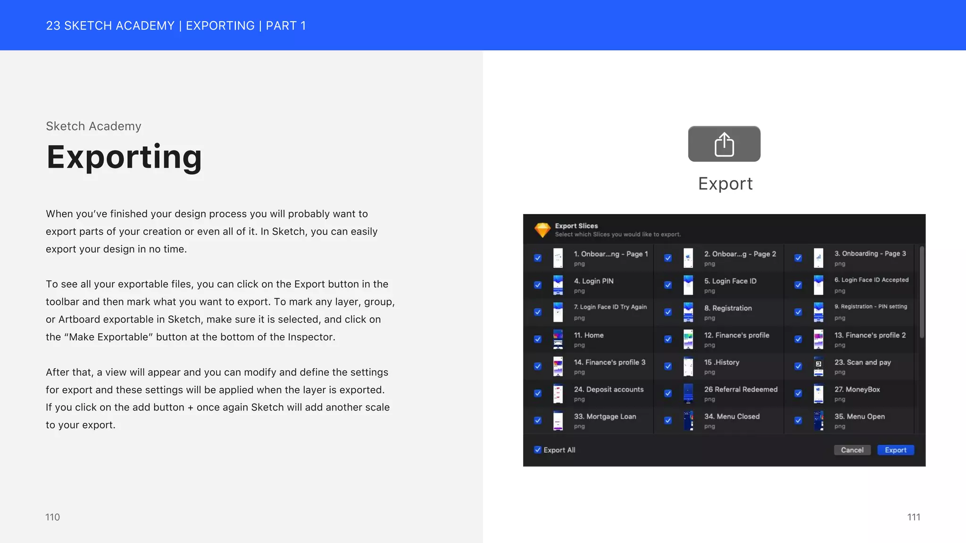Toggle the 4. Login PIN checkbox

click(538, 285)
